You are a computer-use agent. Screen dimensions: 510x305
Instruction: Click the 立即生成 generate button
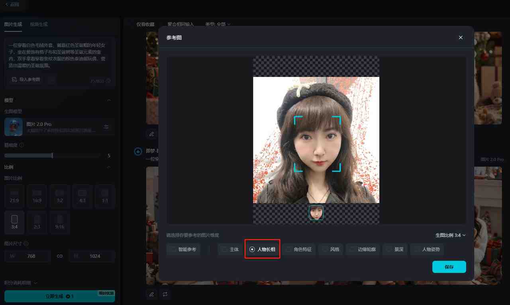point(59,296)
